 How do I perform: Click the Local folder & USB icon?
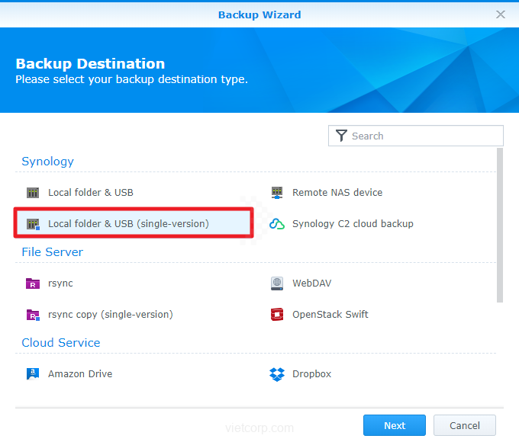33,193
